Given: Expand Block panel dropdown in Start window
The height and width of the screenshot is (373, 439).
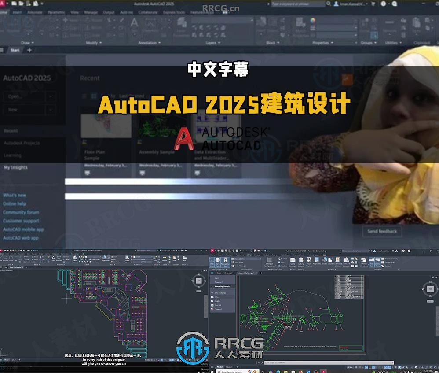Looking at the screenshot, I should (273, 43).
